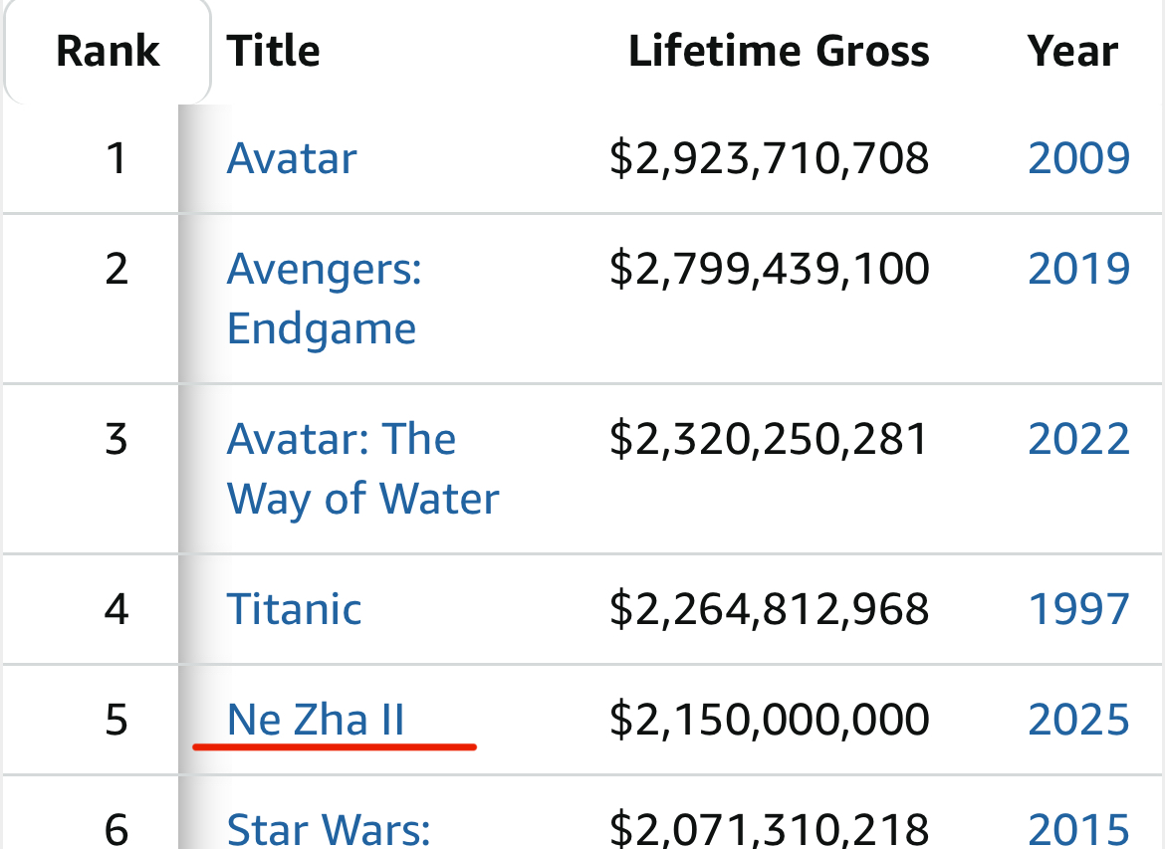The height and width of the screenshot is (849, 1165).
Task: Go to the 2022 year page
Action: coord(1078,439)
